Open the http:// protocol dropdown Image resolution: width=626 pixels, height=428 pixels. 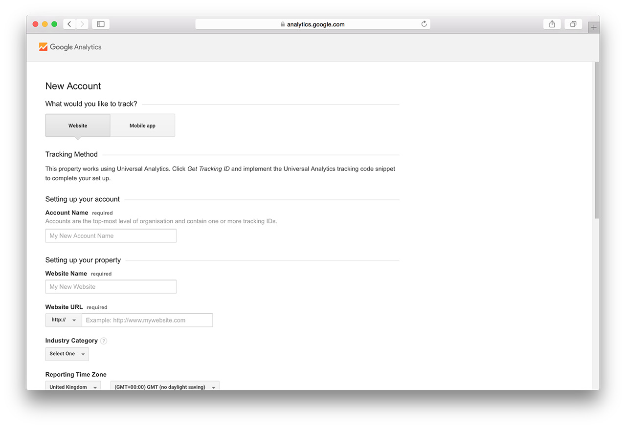[64, 320]
